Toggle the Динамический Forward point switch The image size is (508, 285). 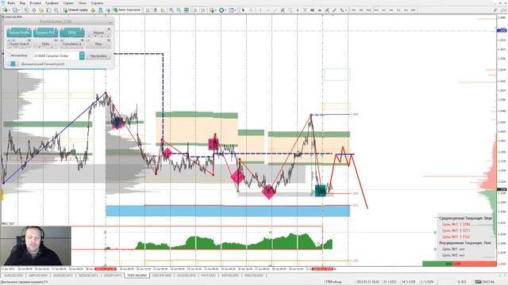[x=13, y=64]
